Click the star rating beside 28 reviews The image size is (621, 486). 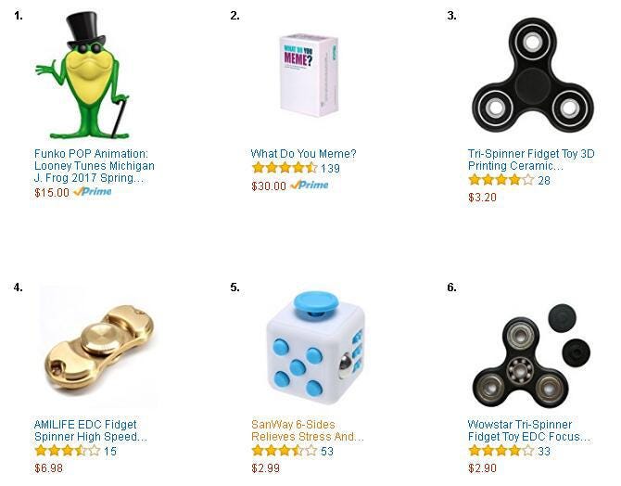(x=501, y=180)
